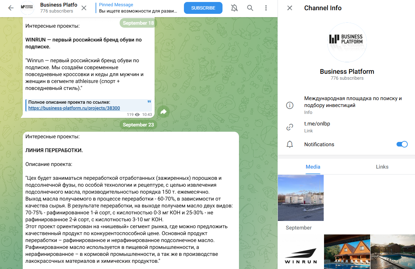
Task: Open channel info via the Business Platform avatar
Action: pyautogui.click(x=27, y=8)
